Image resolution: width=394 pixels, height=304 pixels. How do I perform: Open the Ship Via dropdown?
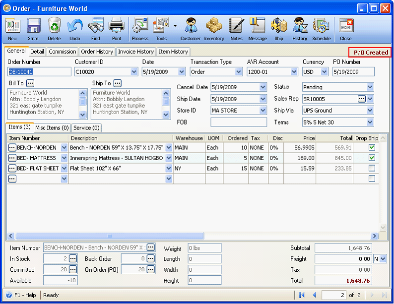pos(370,111)
